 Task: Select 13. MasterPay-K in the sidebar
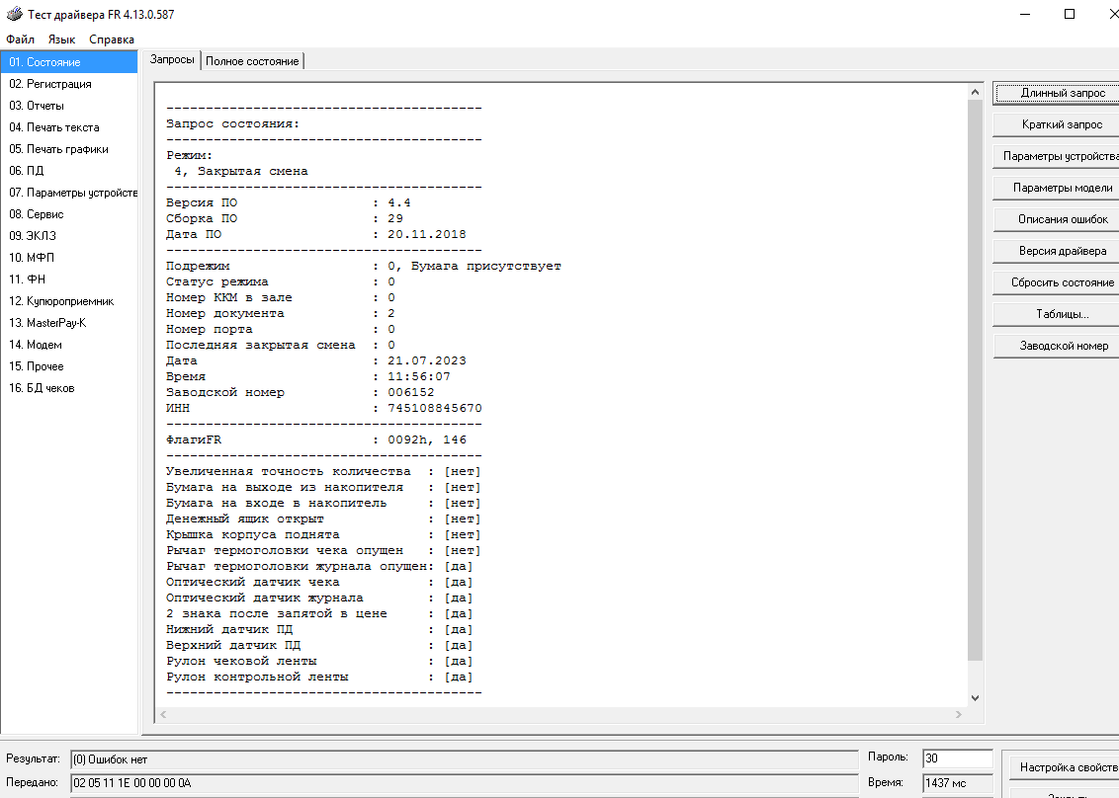(x=69, y=322)
